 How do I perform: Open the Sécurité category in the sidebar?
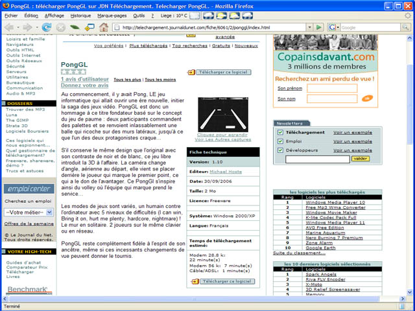16,66
